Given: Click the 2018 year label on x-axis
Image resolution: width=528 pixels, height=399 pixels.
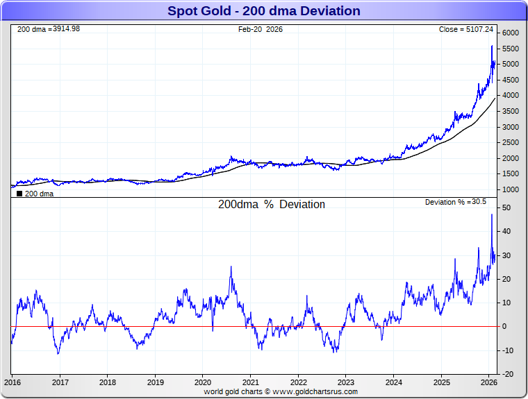Looking at the screenshot, I should (108, 382).
